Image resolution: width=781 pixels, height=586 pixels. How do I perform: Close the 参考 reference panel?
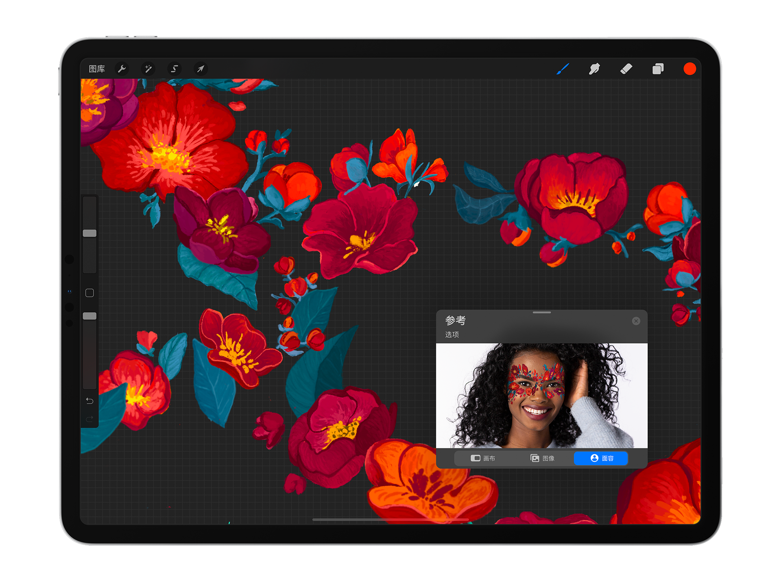636,321
